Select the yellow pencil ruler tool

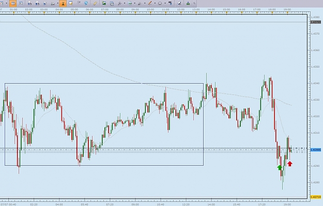[95, 3]
